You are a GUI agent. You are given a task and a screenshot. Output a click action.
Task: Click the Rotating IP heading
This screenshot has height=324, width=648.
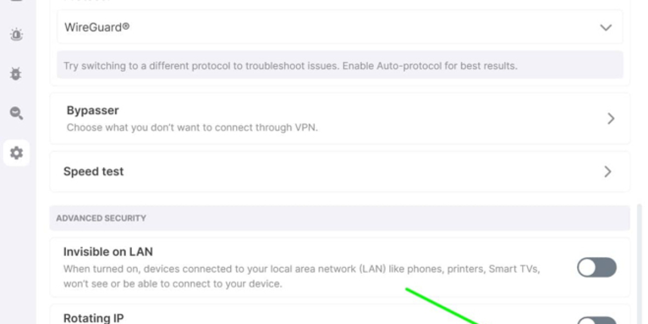click(93, 318)
